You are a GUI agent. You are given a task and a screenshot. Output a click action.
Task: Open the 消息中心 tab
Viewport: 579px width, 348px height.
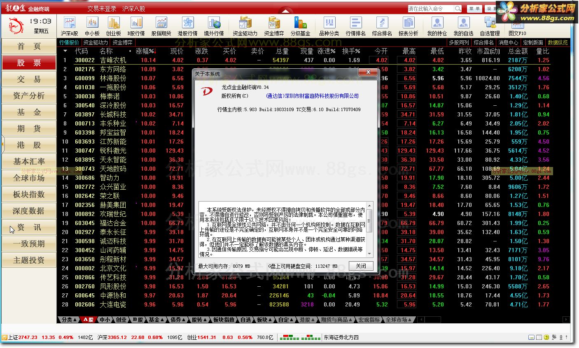509,42
